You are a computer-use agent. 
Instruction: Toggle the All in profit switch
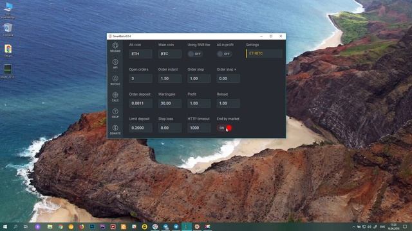click(x=224, y=54)
